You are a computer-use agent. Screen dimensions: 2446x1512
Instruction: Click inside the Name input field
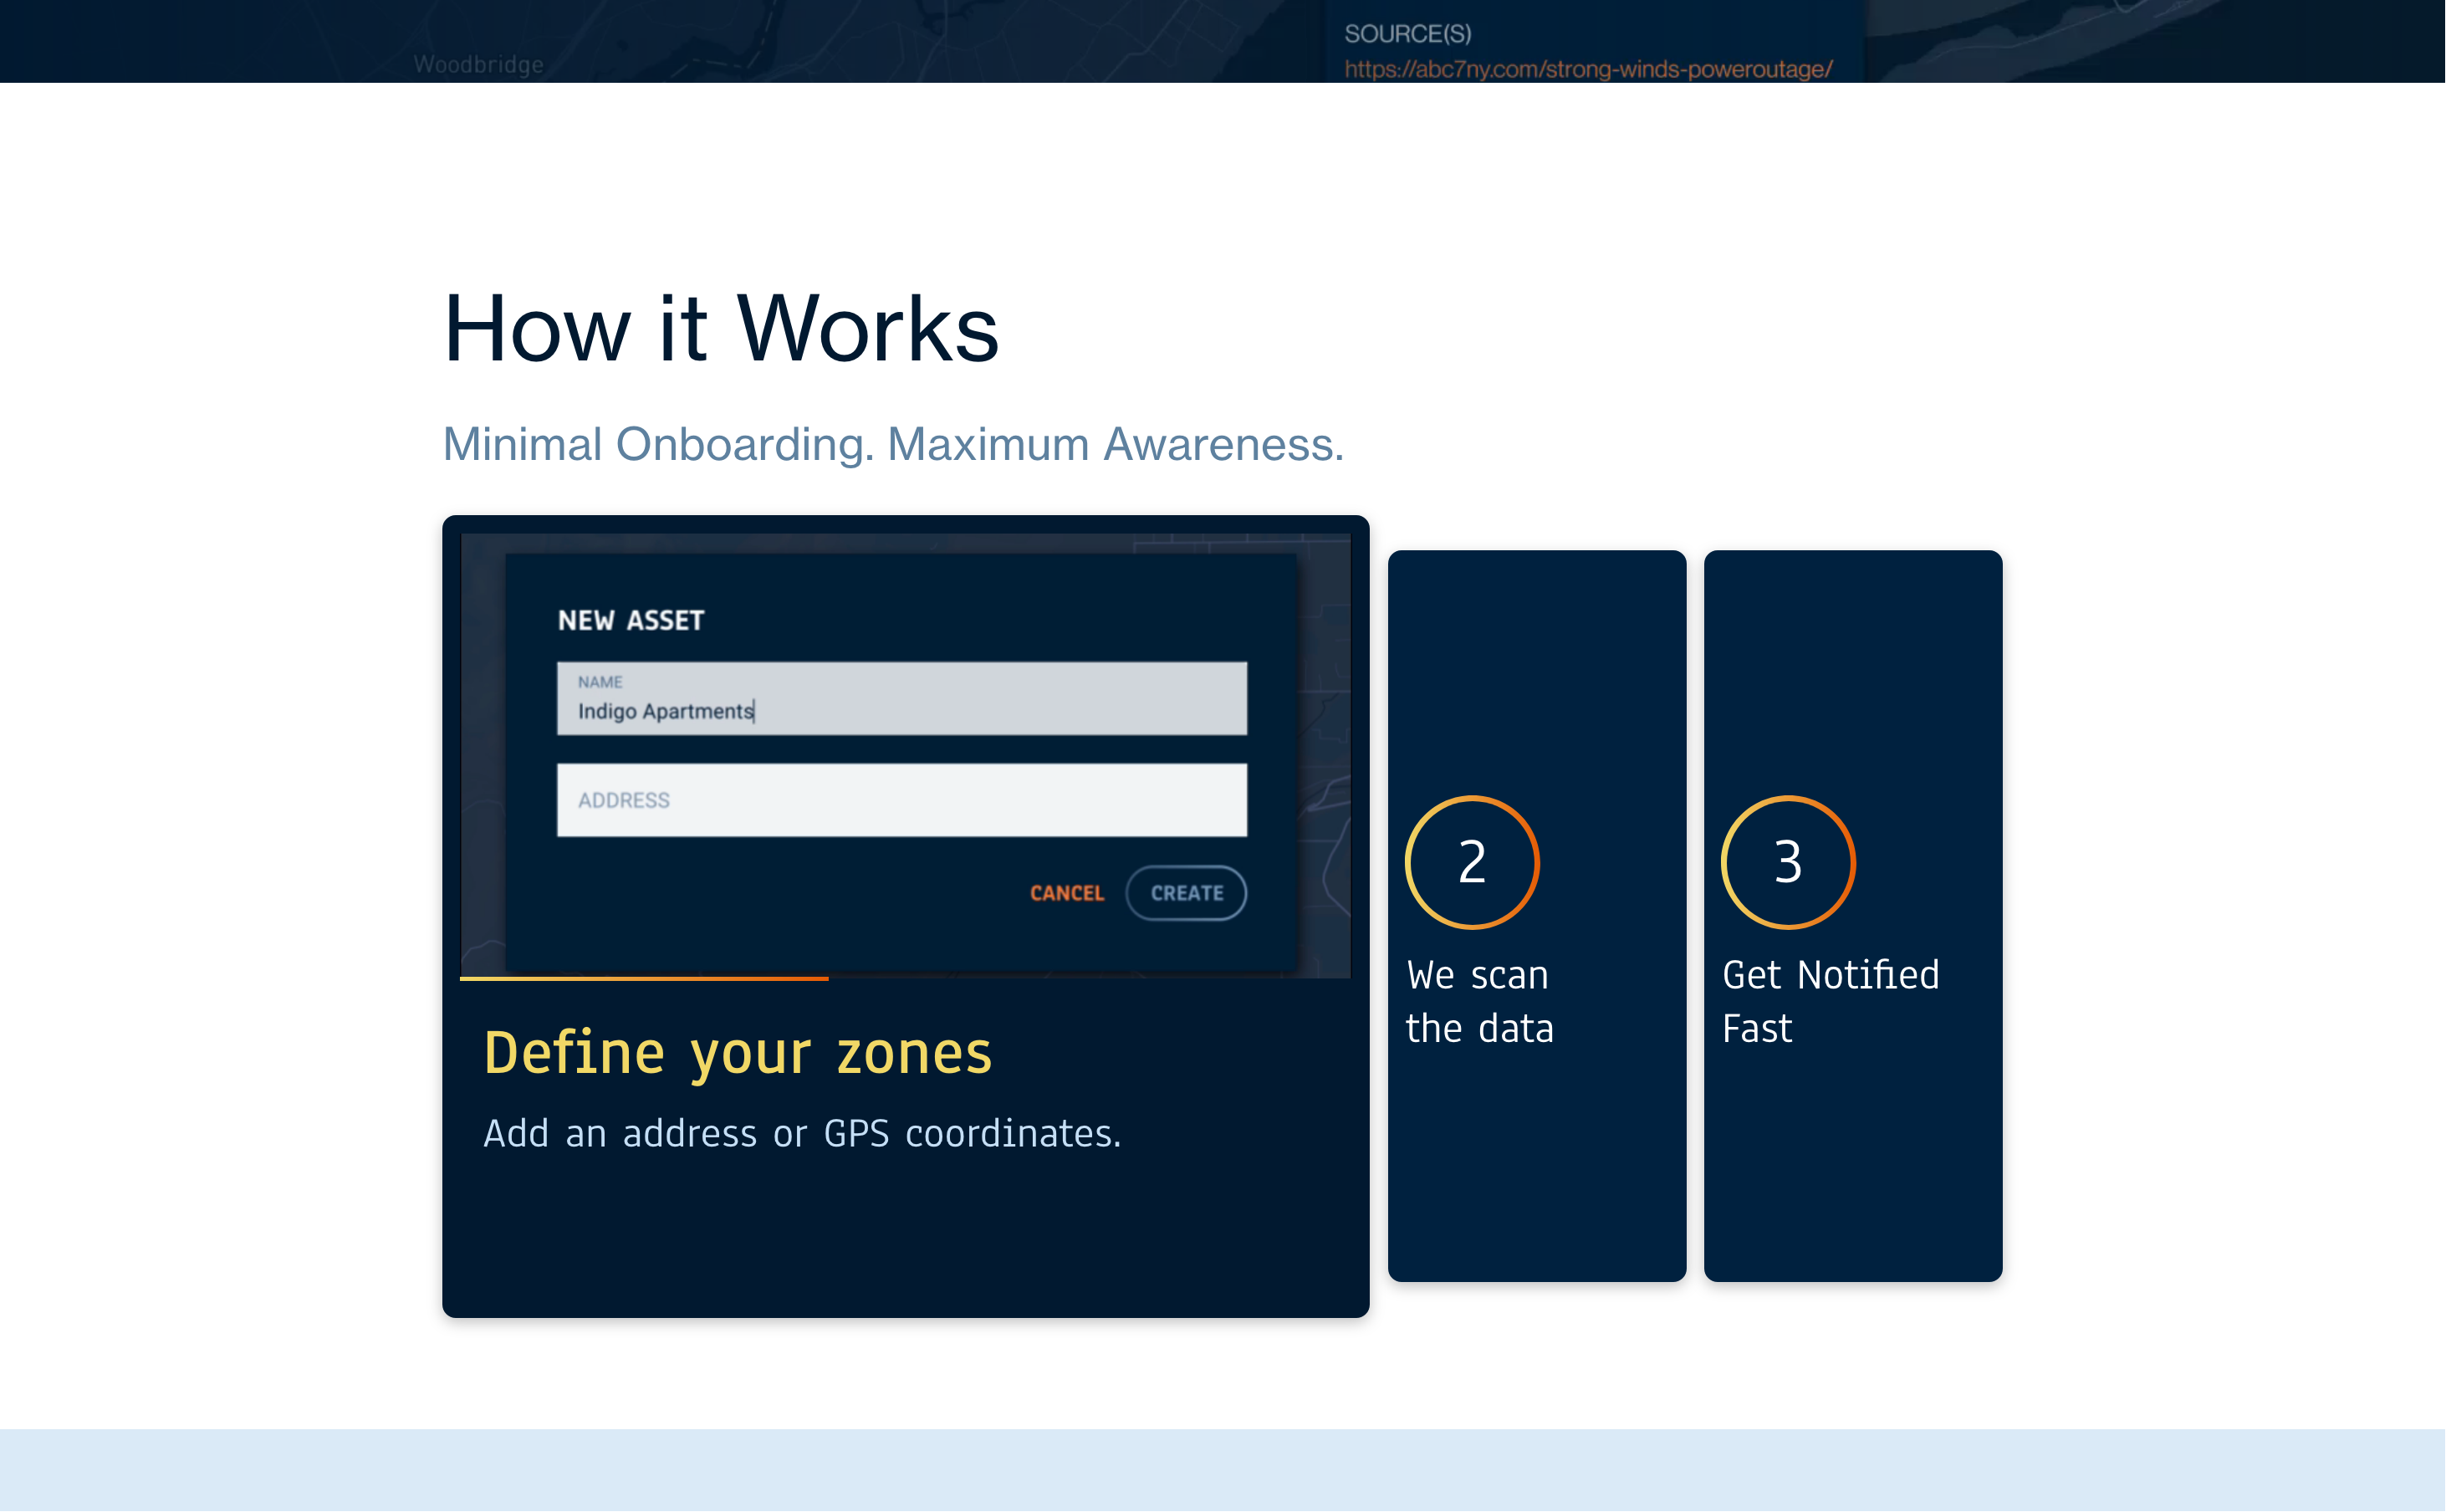tap(1000, 697)
